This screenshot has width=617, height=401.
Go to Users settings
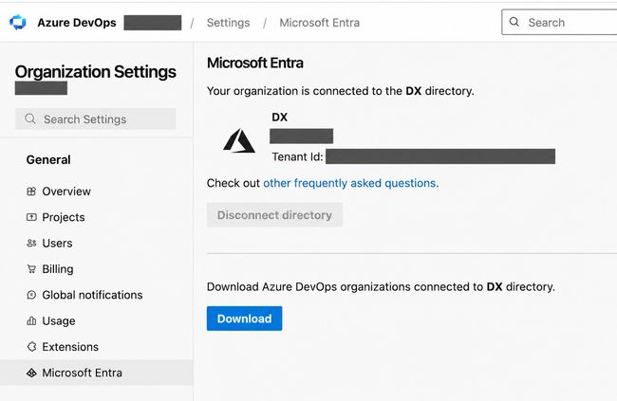pos(97,243)
